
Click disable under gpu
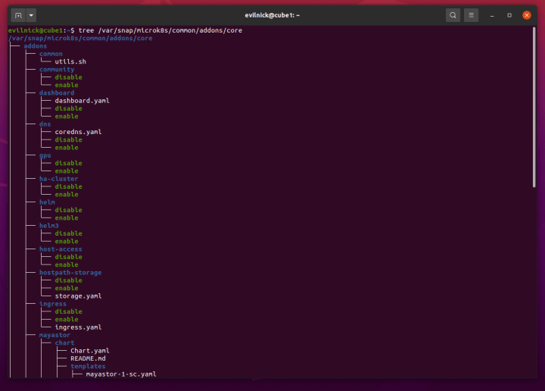coord(68,163)
